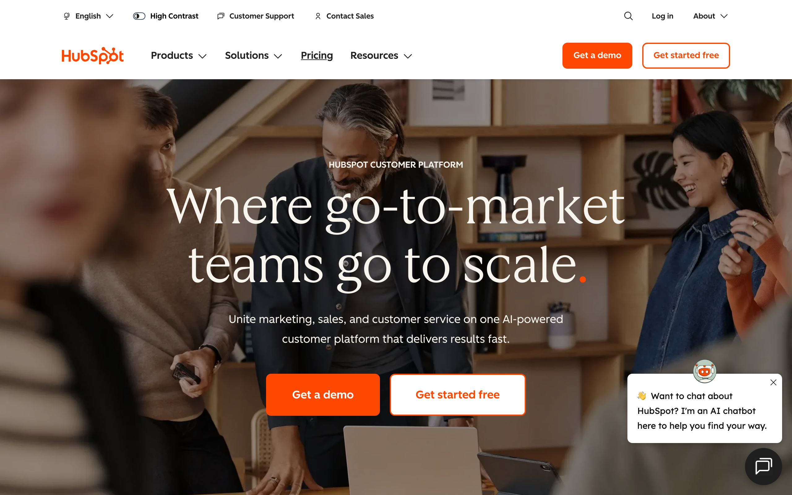Click the Customer Support chat icon

click(x=221, y=16)
